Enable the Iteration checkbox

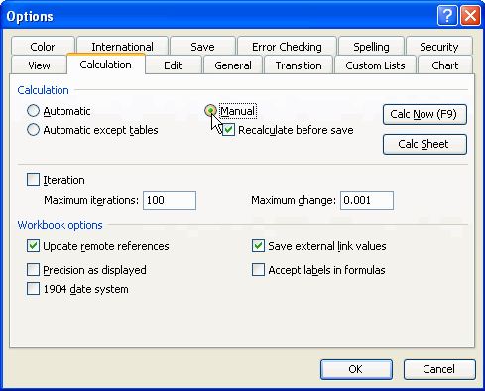pyautogui.click(x=33, y=180)
